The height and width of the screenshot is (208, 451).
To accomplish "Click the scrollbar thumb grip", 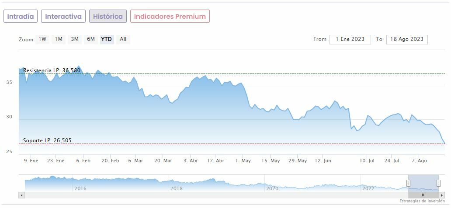I will [423, 195].
